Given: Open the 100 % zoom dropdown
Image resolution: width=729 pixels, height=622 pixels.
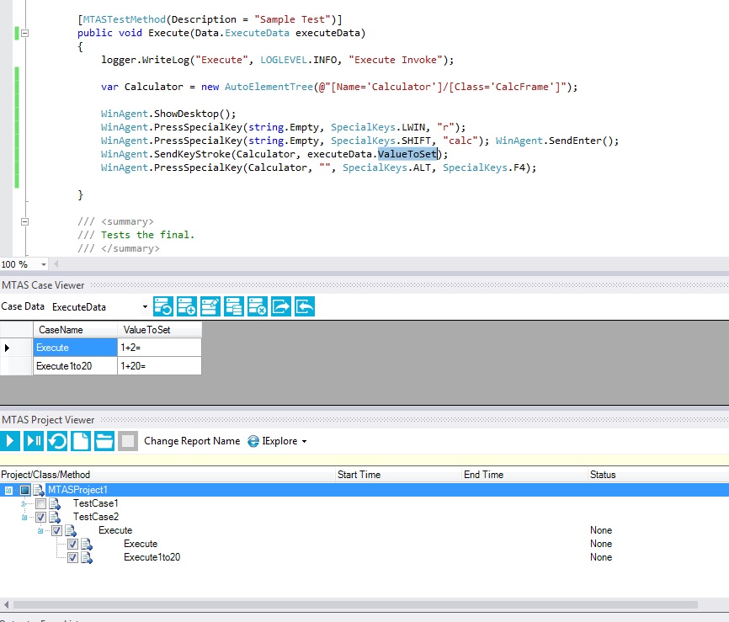Looking at the screenshot, I should click(x=43, y=264).
